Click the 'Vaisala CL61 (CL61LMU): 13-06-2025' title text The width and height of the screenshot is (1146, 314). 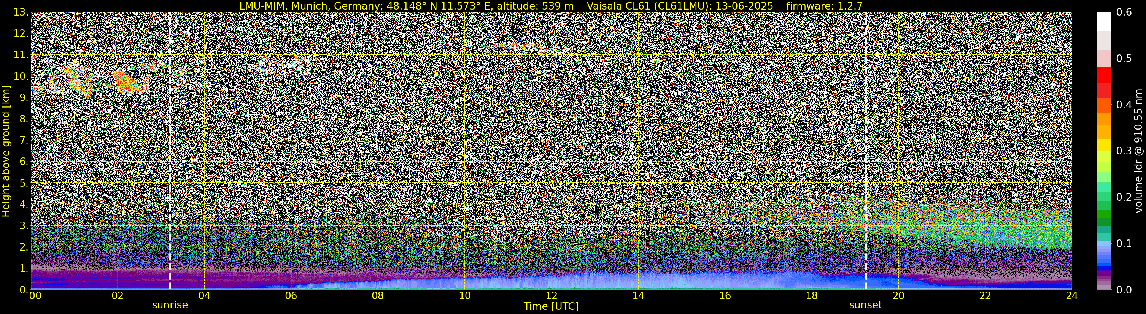[x=680, y=6]
